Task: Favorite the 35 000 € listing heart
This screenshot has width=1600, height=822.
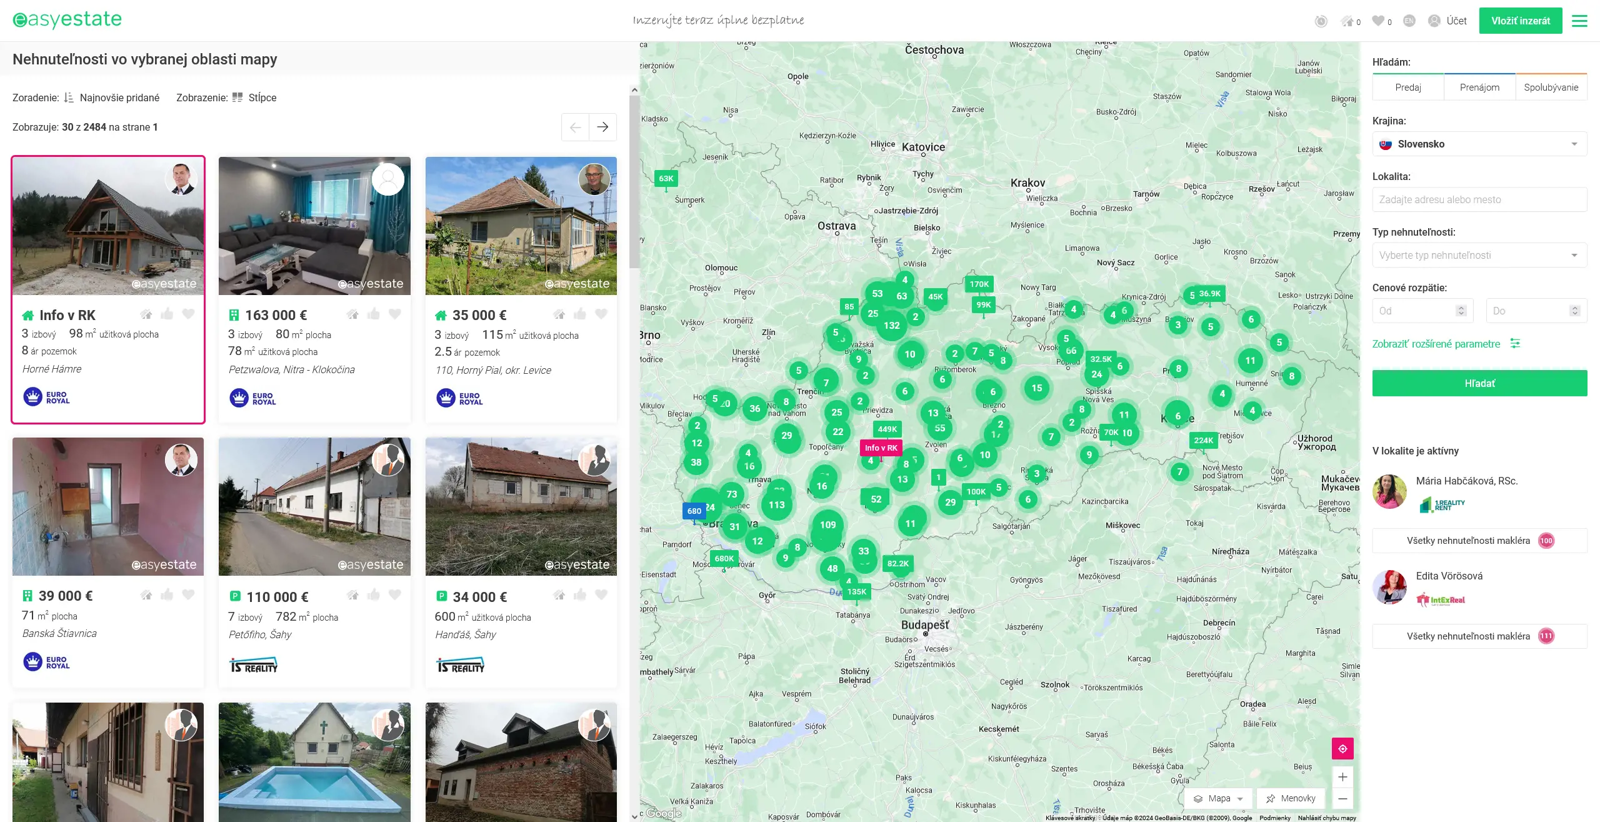Action: point(601,314)
